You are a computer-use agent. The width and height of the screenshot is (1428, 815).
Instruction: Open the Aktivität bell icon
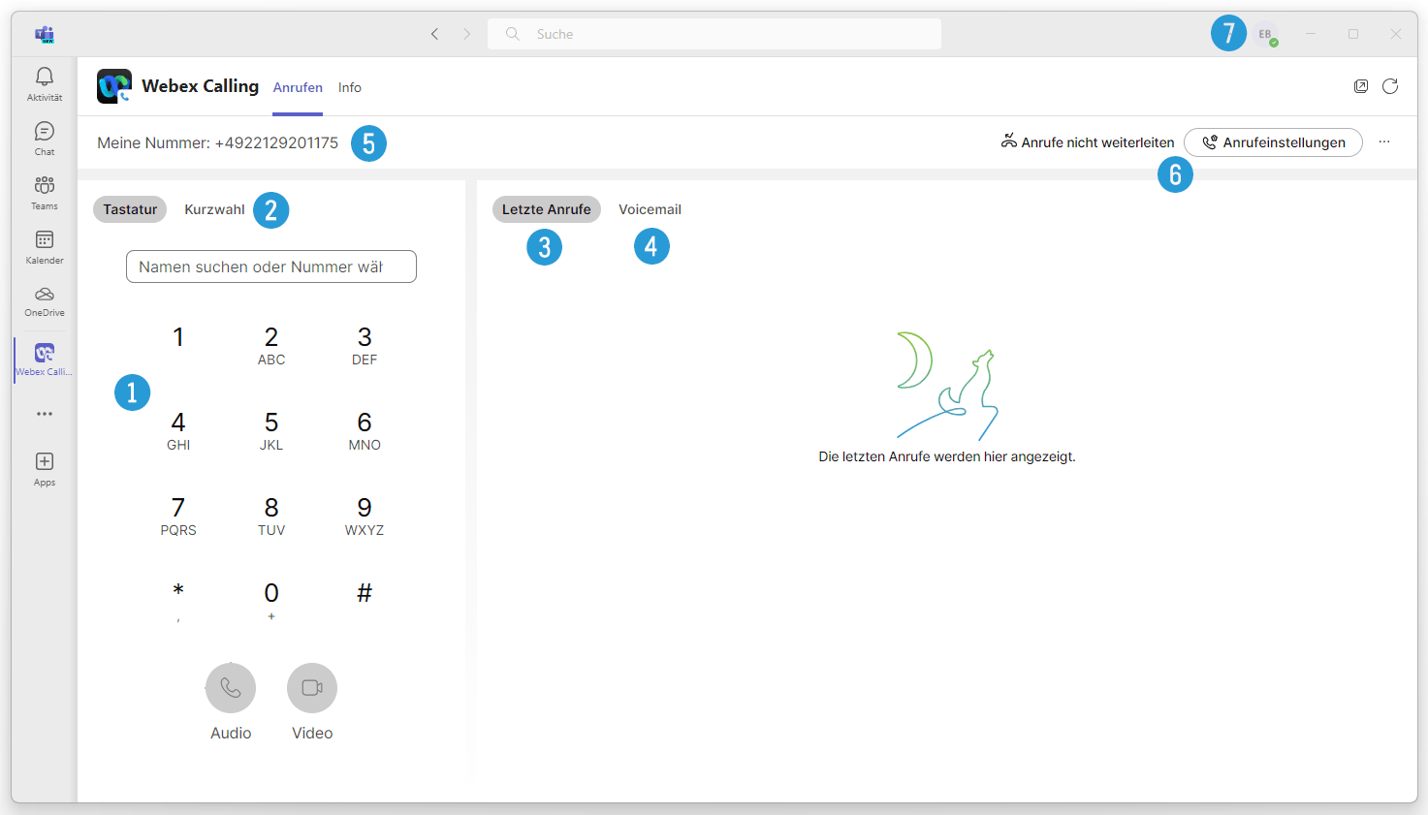tap(45, 83)
